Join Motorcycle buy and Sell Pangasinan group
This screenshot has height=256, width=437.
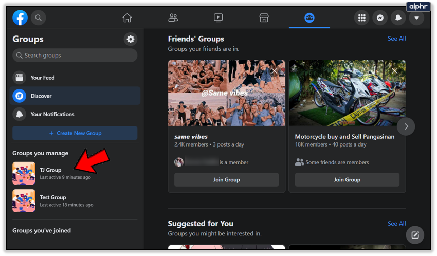coord(347,180)
